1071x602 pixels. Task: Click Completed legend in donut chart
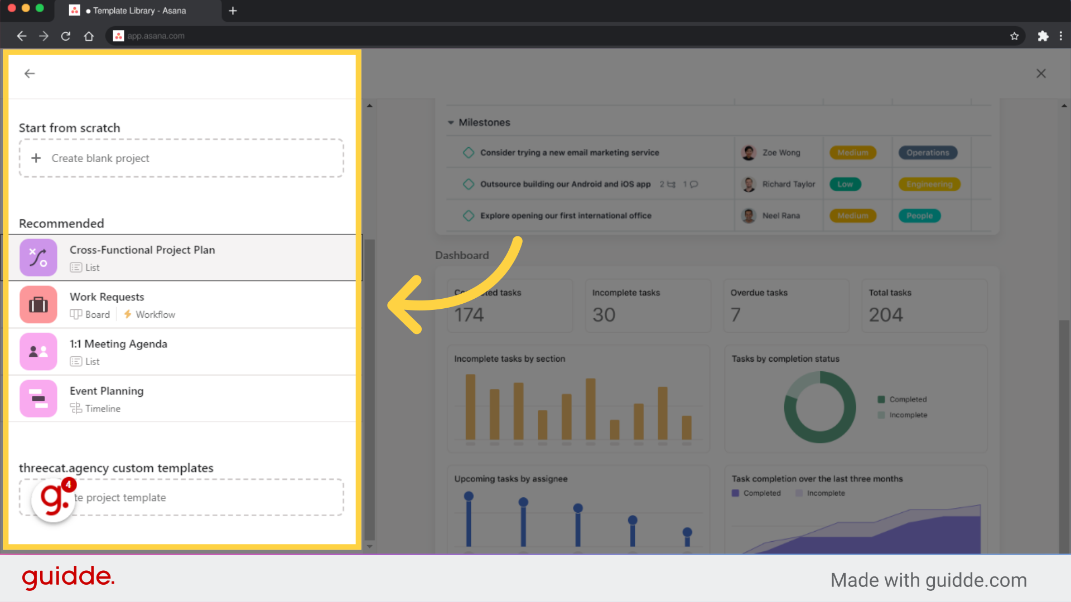click(902, 400)
